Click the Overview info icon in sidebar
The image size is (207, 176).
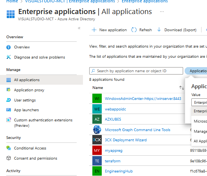coord(9,47)
